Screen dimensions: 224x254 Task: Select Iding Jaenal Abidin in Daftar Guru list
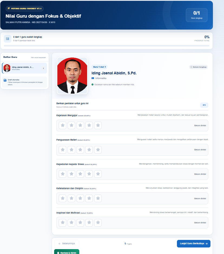click(25, 68)
